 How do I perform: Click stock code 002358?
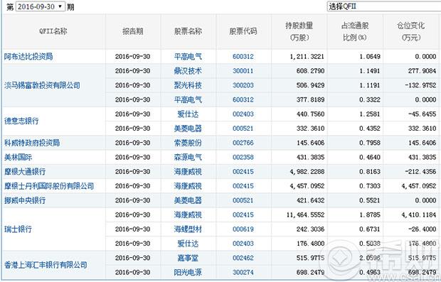243,157
